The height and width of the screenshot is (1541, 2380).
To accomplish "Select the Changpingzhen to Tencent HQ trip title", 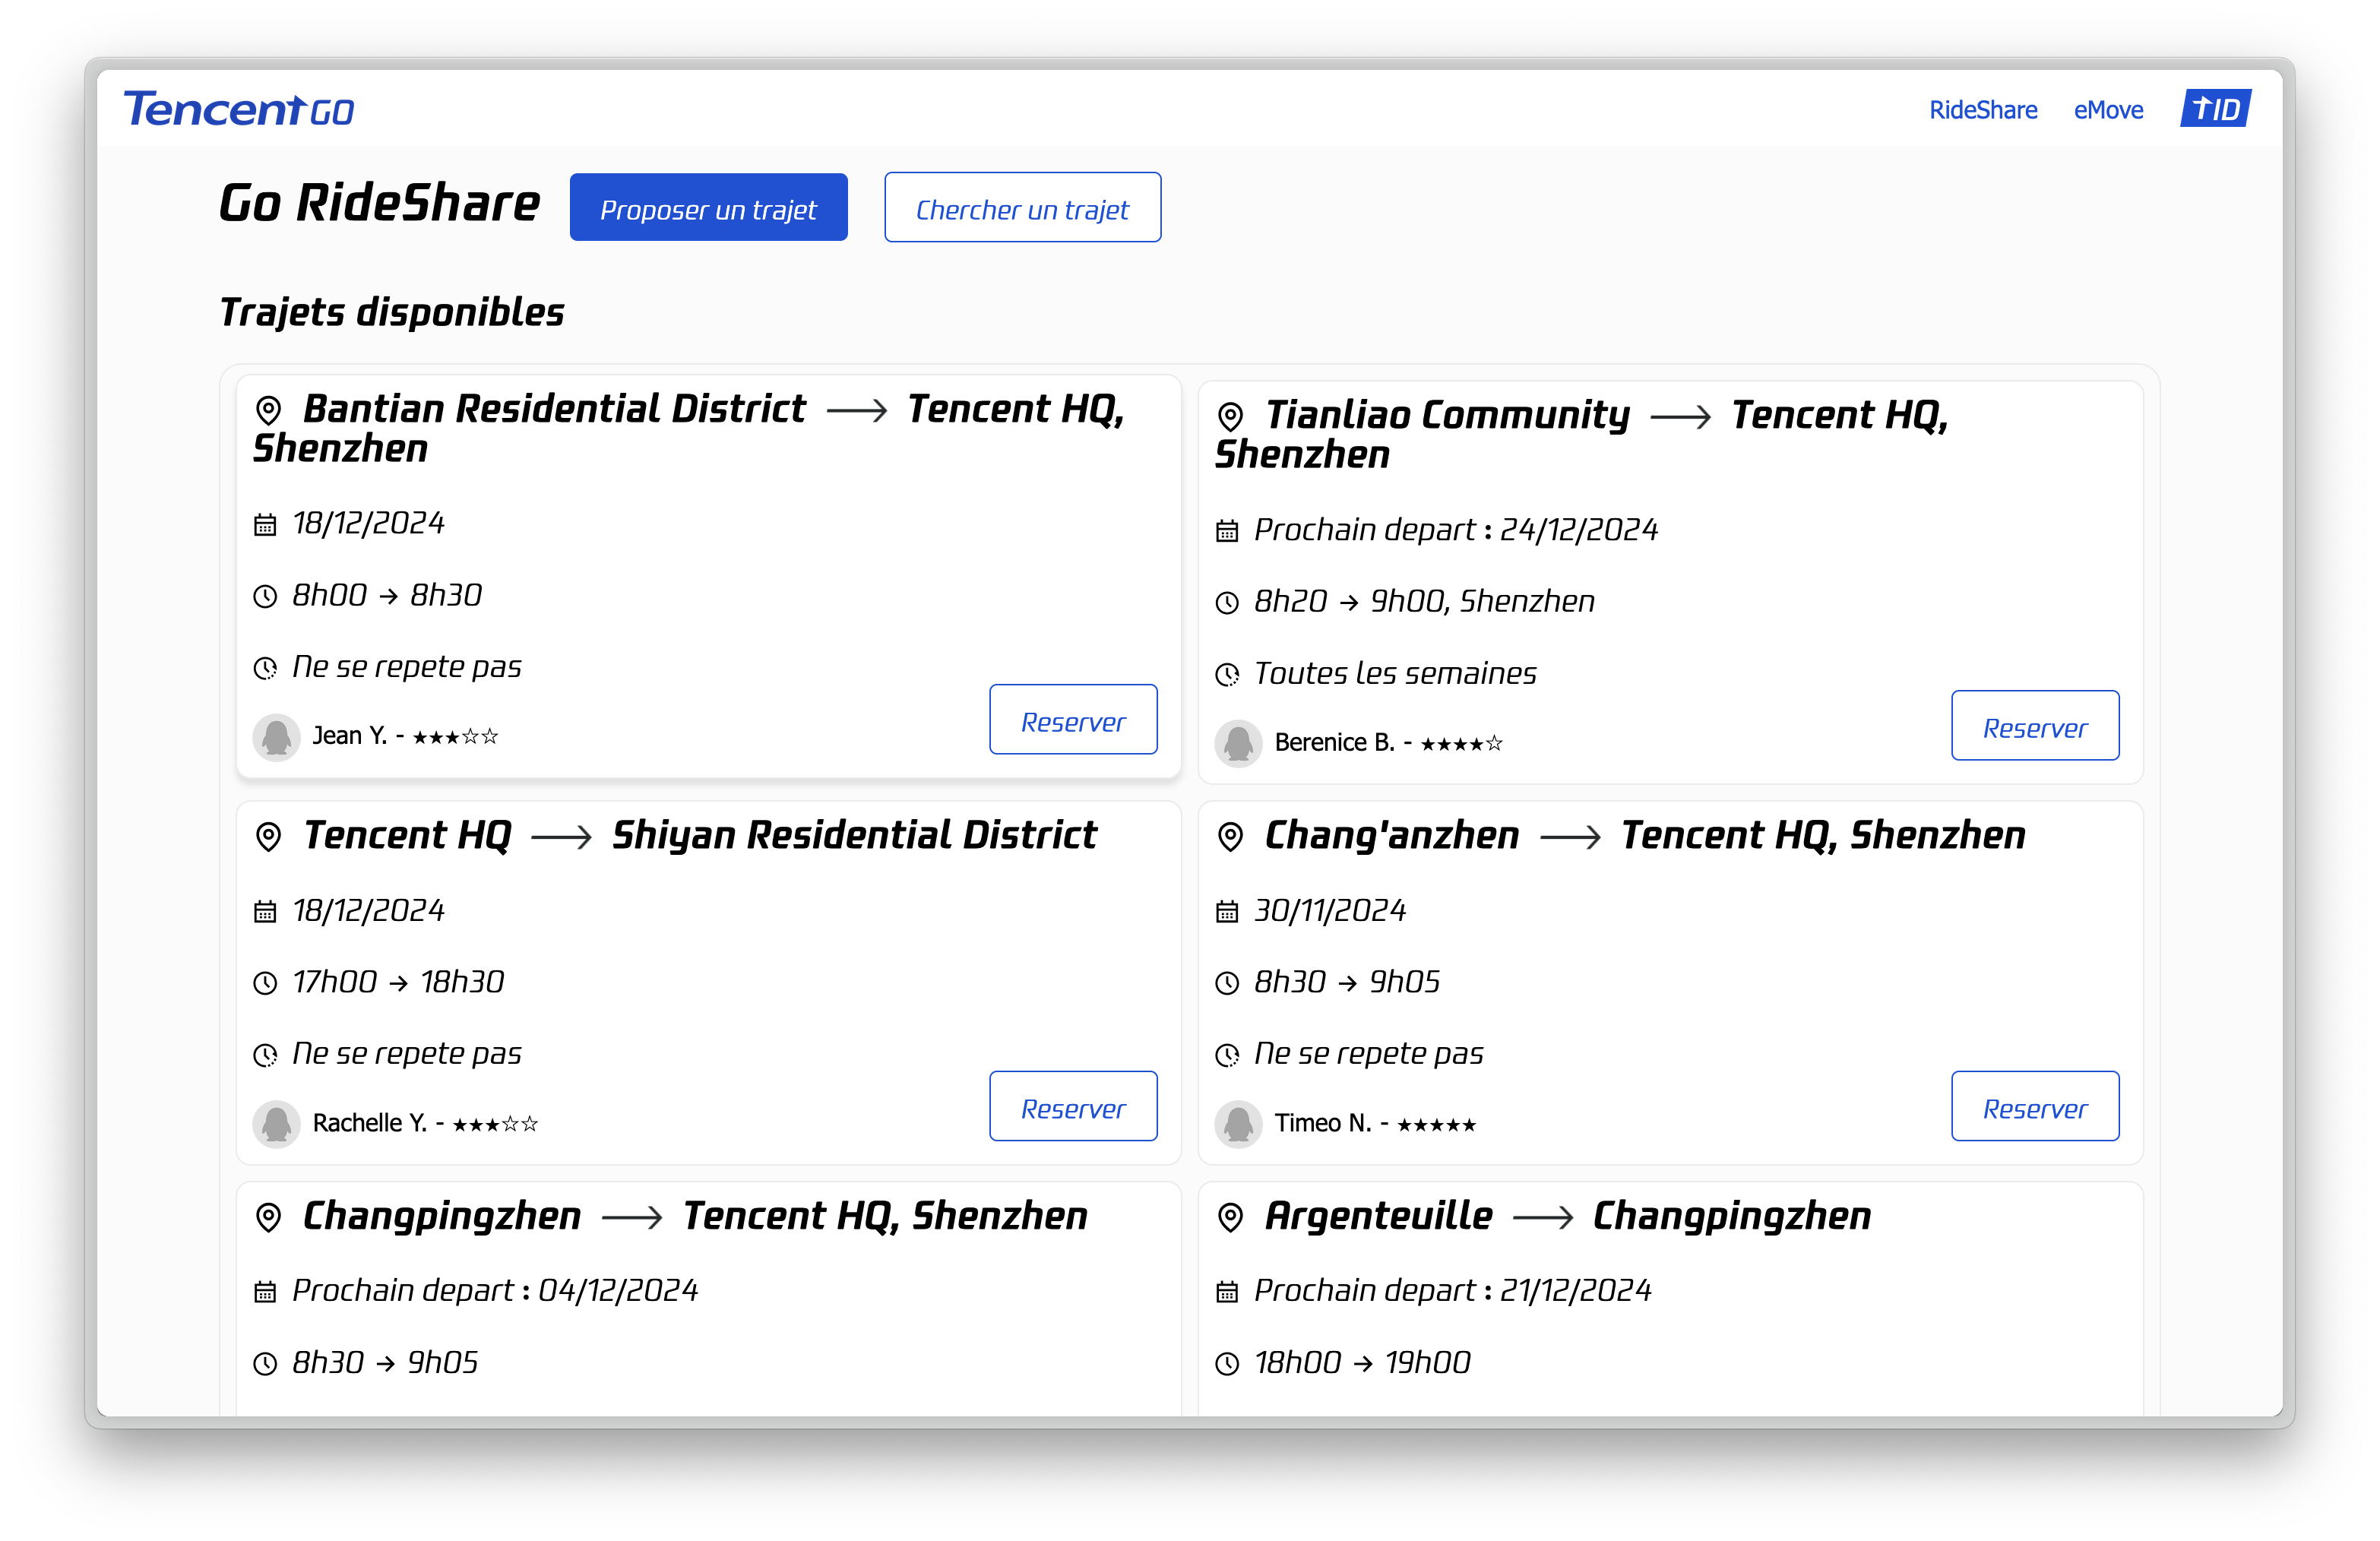I will pos(695,1216).
